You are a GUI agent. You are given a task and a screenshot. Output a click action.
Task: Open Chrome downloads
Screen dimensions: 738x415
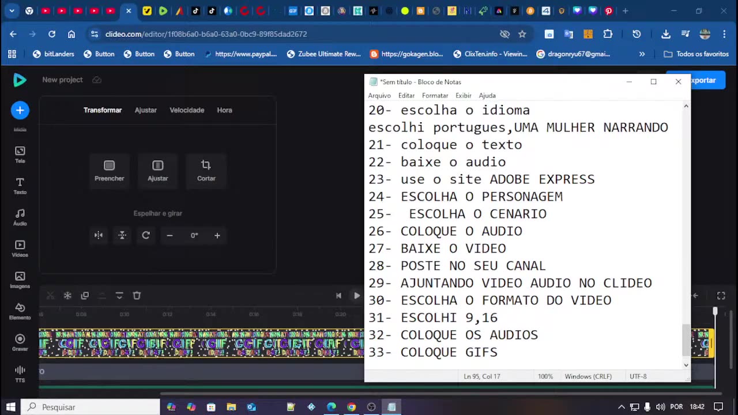tap(665, 34)
